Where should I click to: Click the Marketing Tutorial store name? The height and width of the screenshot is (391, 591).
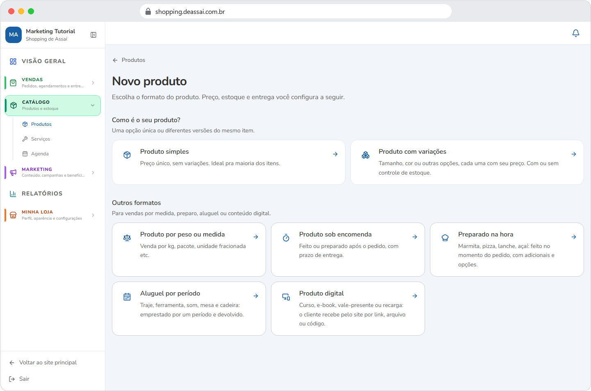[50, 31]
